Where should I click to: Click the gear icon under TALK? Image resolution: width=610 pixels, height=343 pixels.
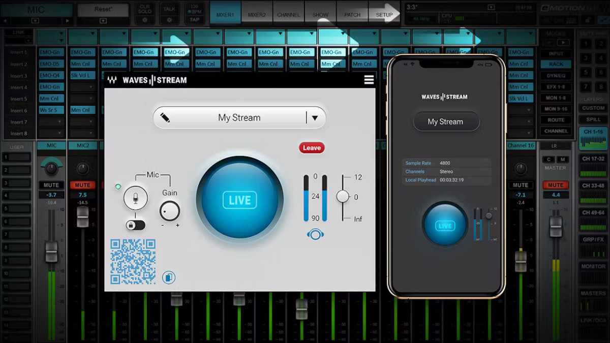click(169, 20)
